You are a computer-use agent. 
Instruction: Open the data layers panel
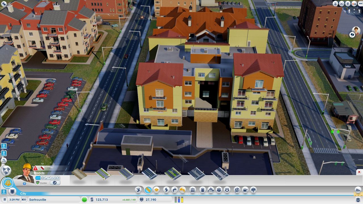coord(358,200)
